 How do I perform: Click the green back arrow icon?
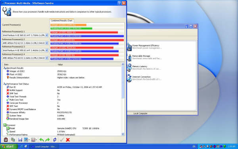(x=42, y=139)
